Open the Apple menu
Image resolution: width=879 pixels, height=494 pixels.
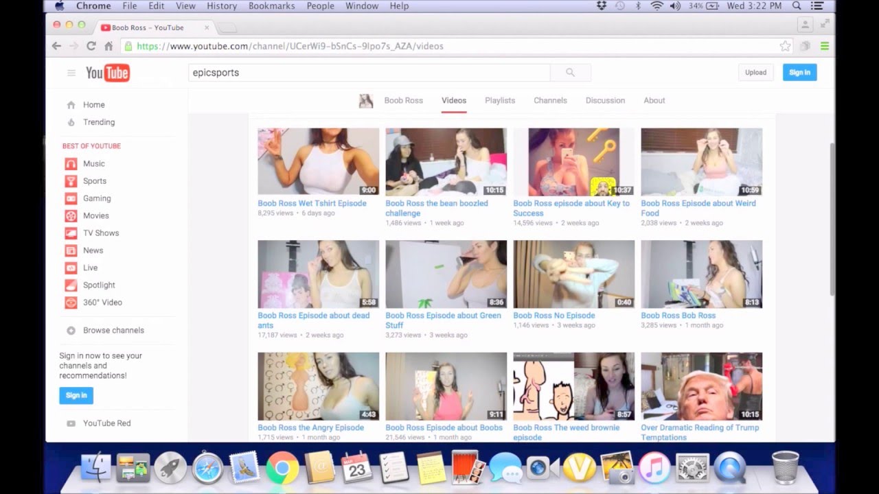(x=59, y=5)
